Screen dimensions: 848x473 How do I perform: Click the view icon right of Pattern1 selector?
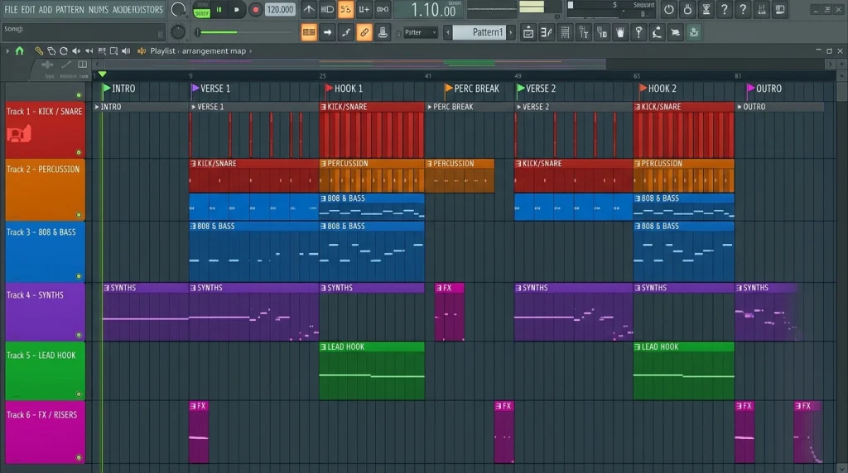[x=528, y=32]
